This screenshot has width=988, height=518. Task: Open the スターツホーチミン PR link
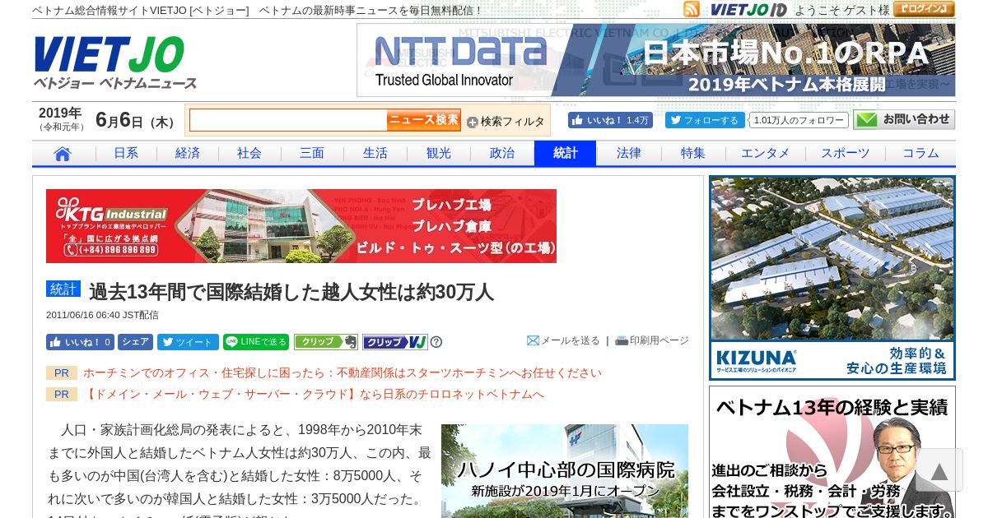(x=343, y=372)
